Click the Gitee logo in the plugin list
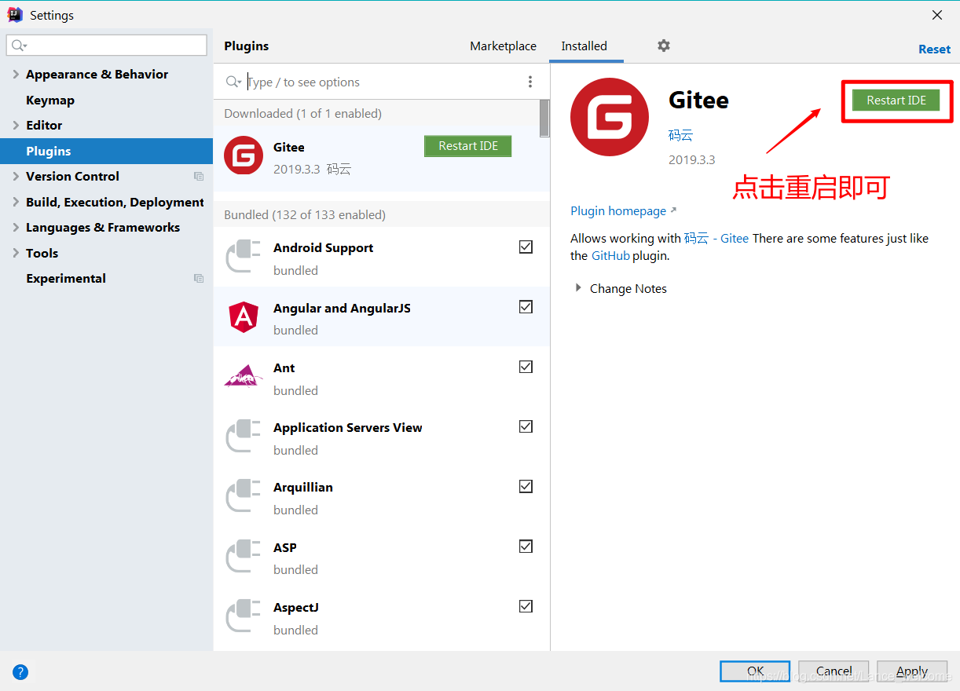 244,155
